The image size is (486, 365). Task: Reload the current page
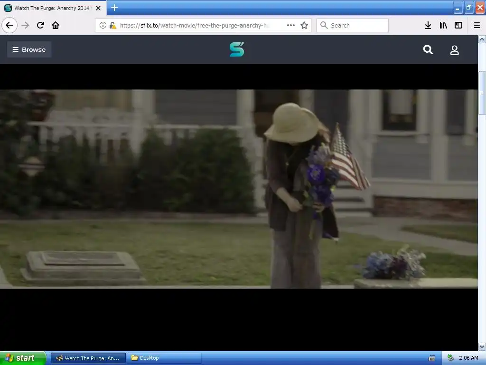(x=40, y=25)
